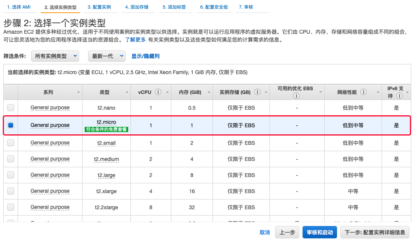Open the 实例存储 (GB) column sort arrow

pos(266,92)
